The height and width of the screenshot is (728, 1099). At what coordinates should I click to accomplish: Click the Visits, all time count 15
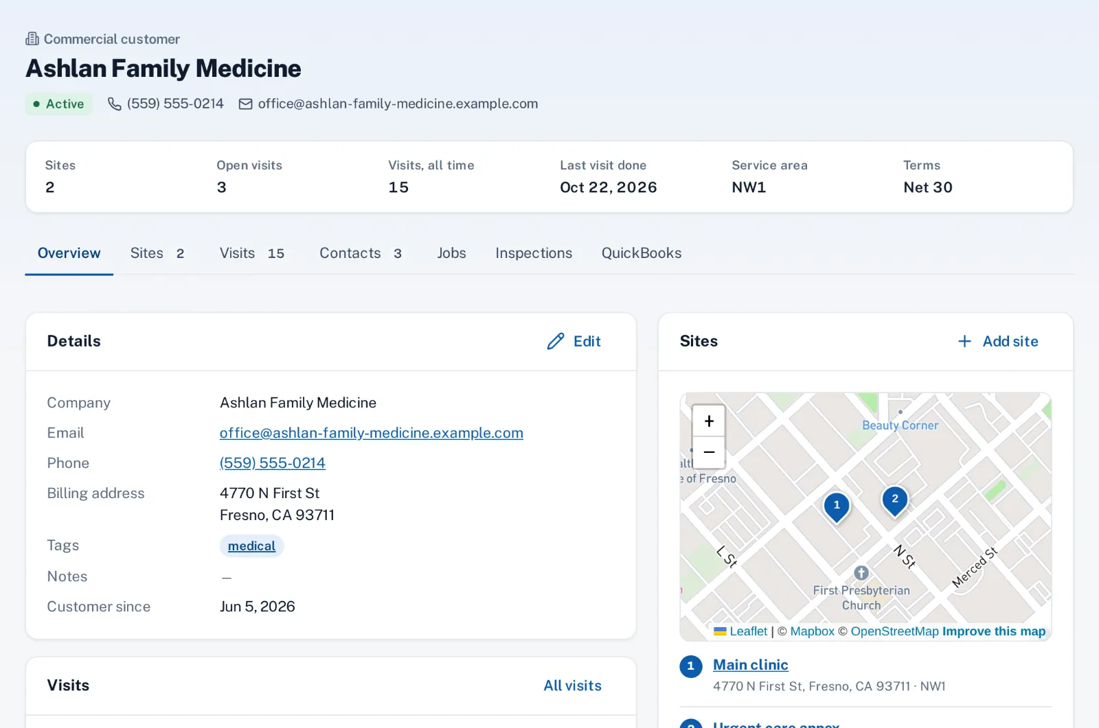coord(398,187)
